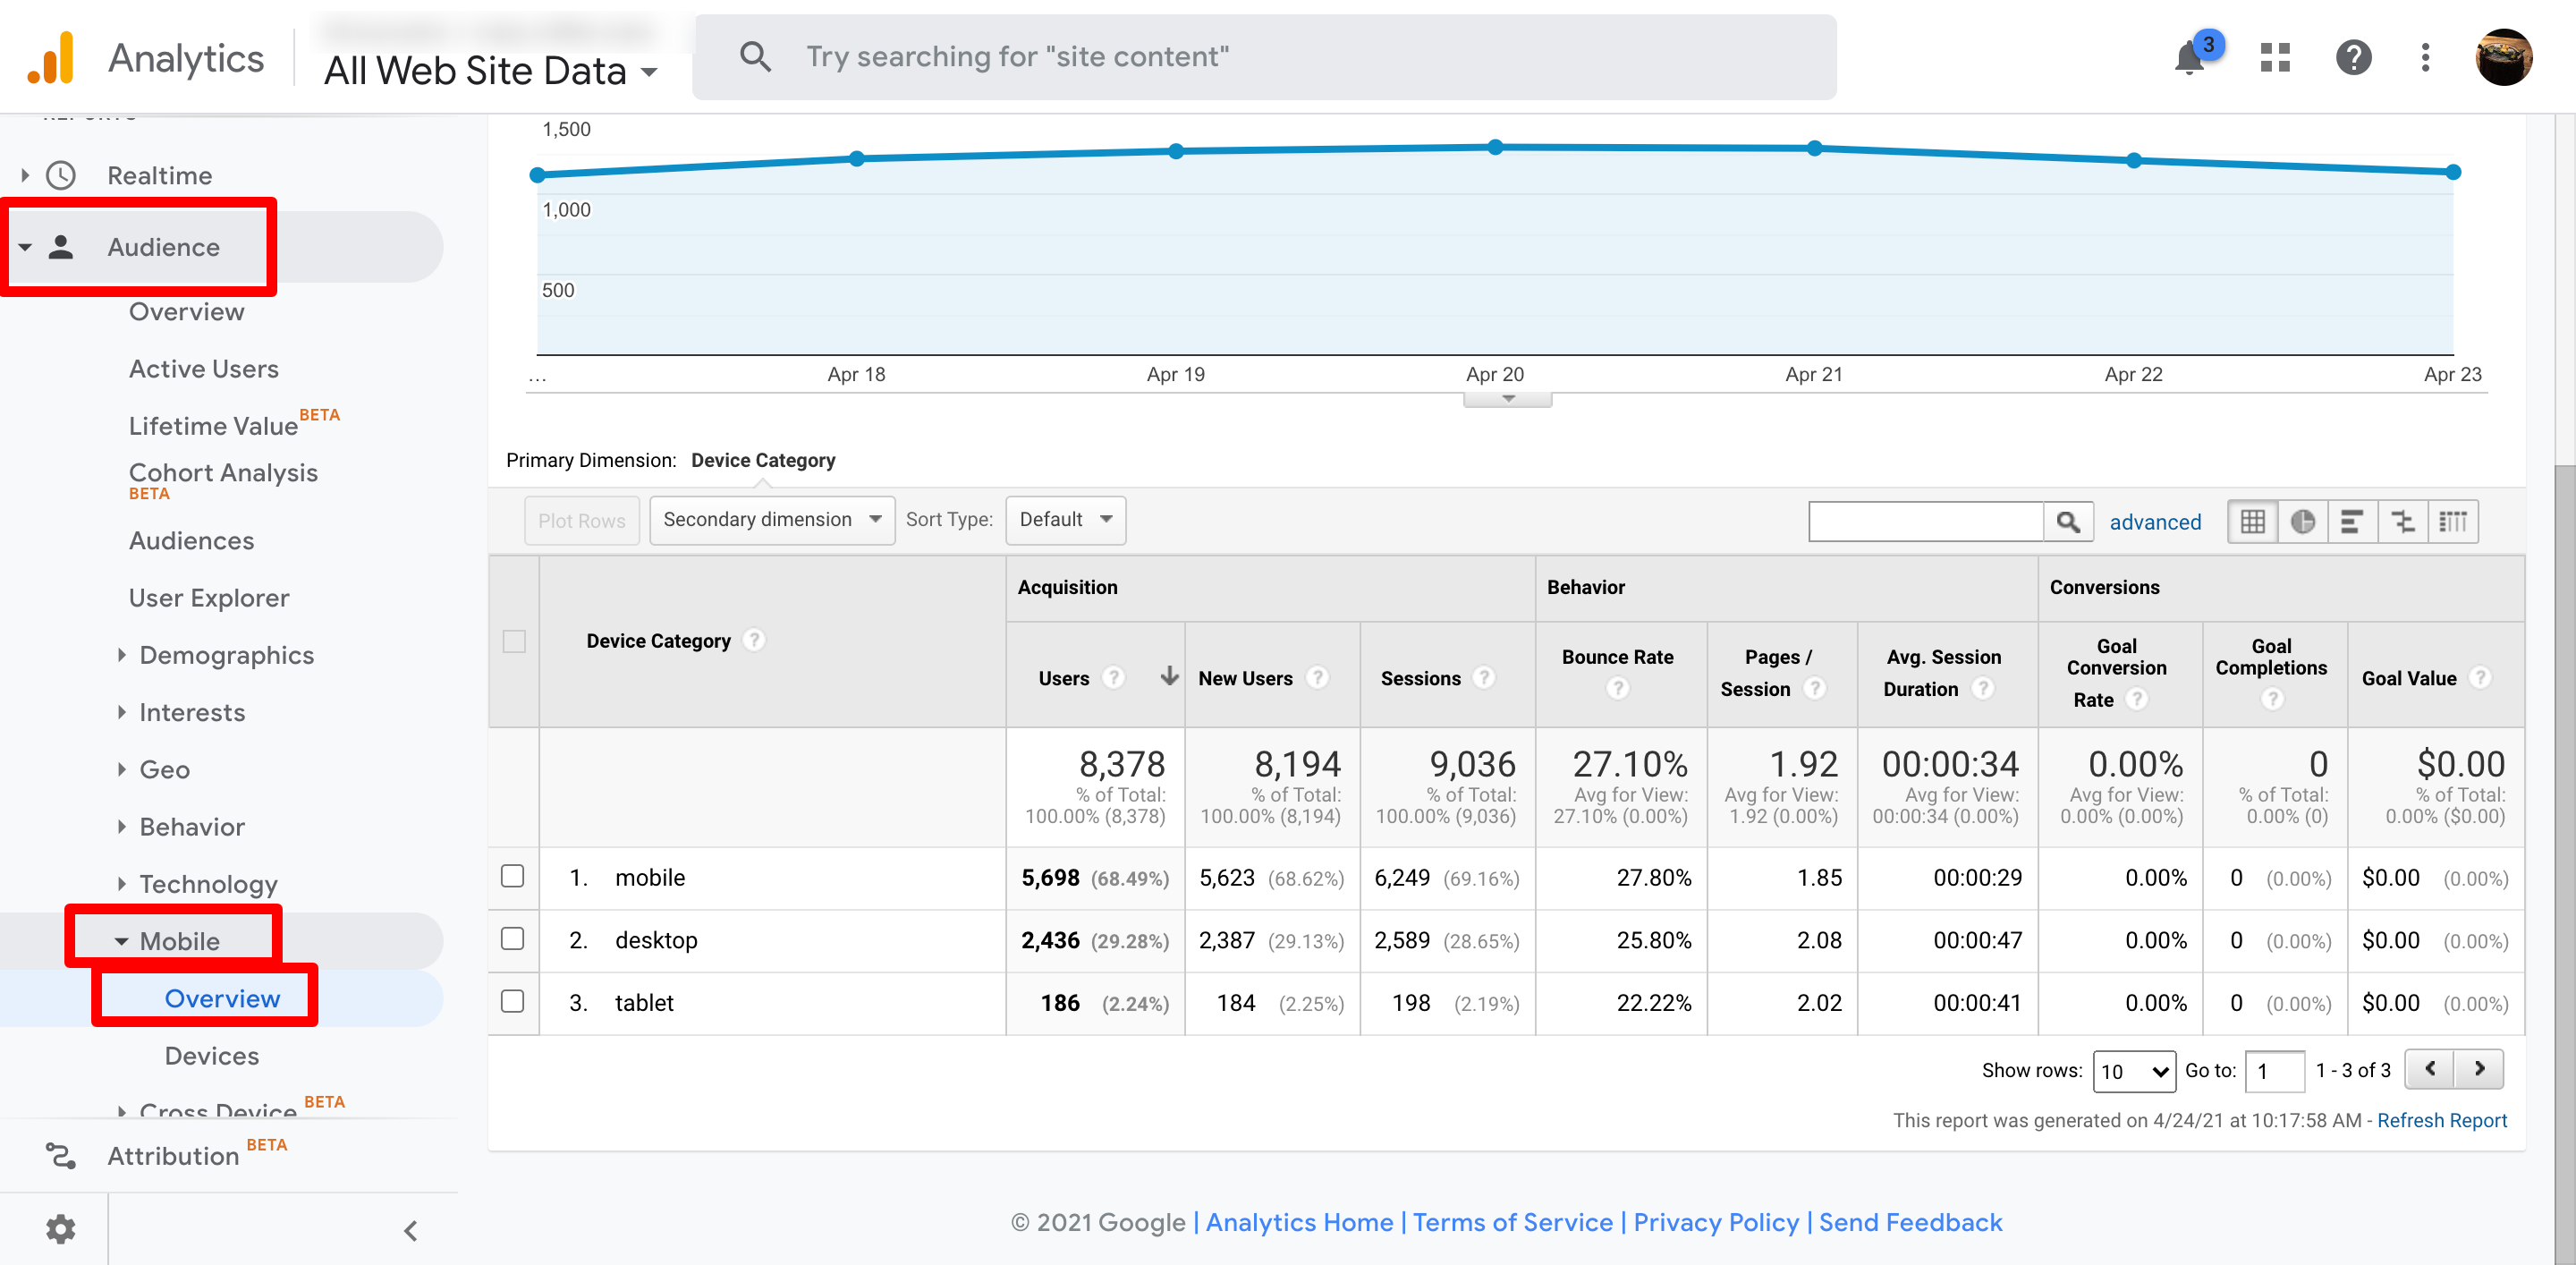The width and height of the screenshot is (2576, 1265).
Task: Click the advanced filter link
Action: pos(2155,522)
